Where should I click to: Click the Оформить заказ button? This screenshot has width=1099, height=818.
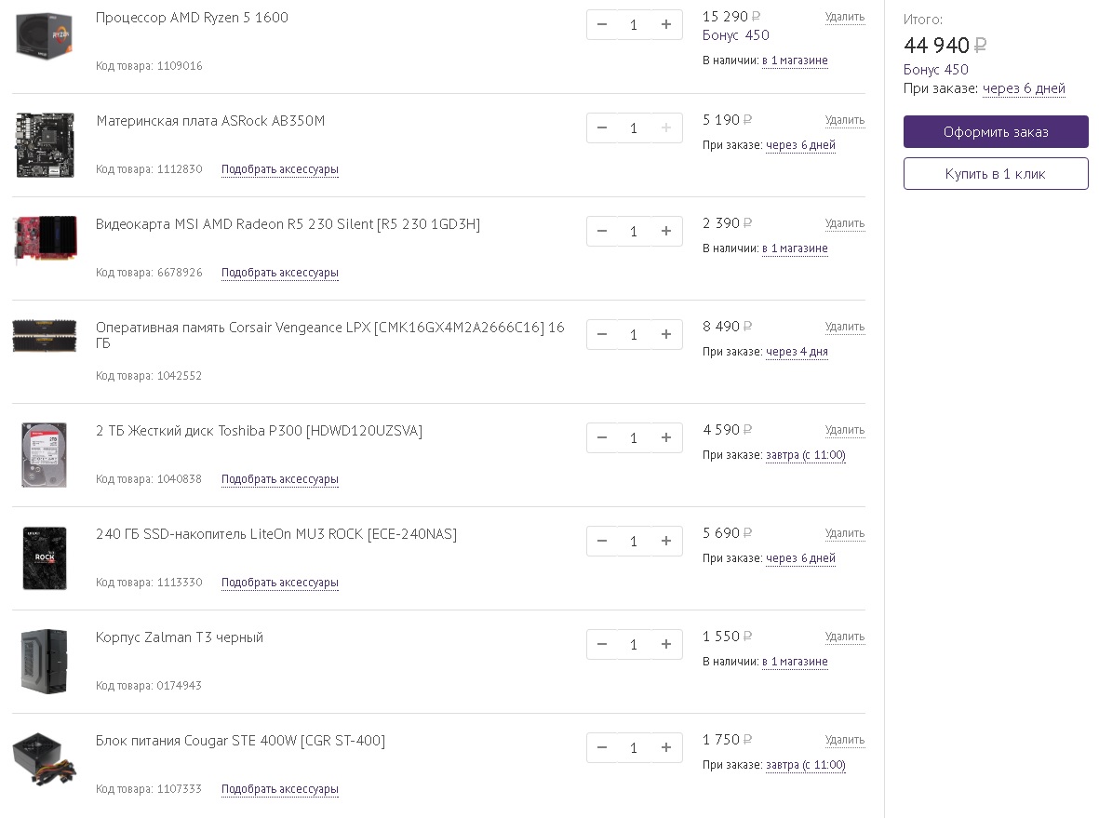996,132
